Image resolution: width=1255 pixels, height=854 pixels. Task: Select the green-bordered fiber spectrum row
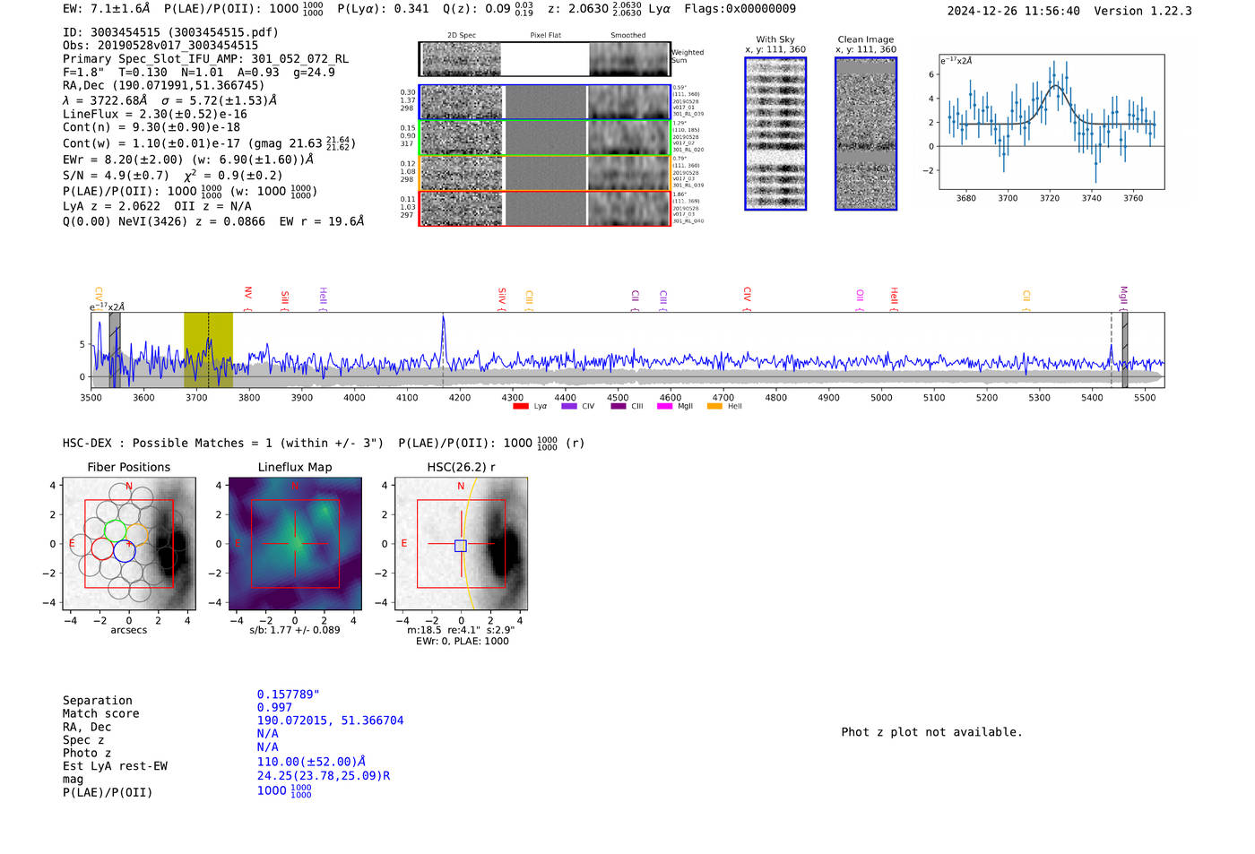(x=544, y=138)
